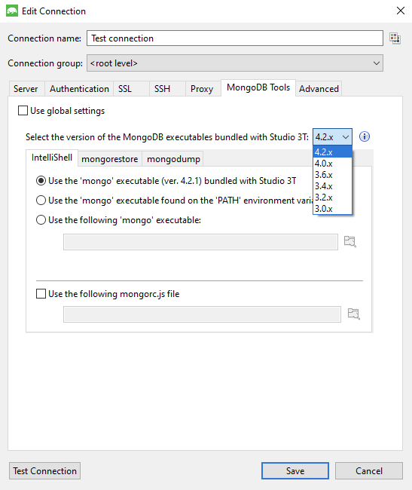Pick 4.2.x from the version list
Viewport: 412px width, 490px height.
(x=332, y=152)
